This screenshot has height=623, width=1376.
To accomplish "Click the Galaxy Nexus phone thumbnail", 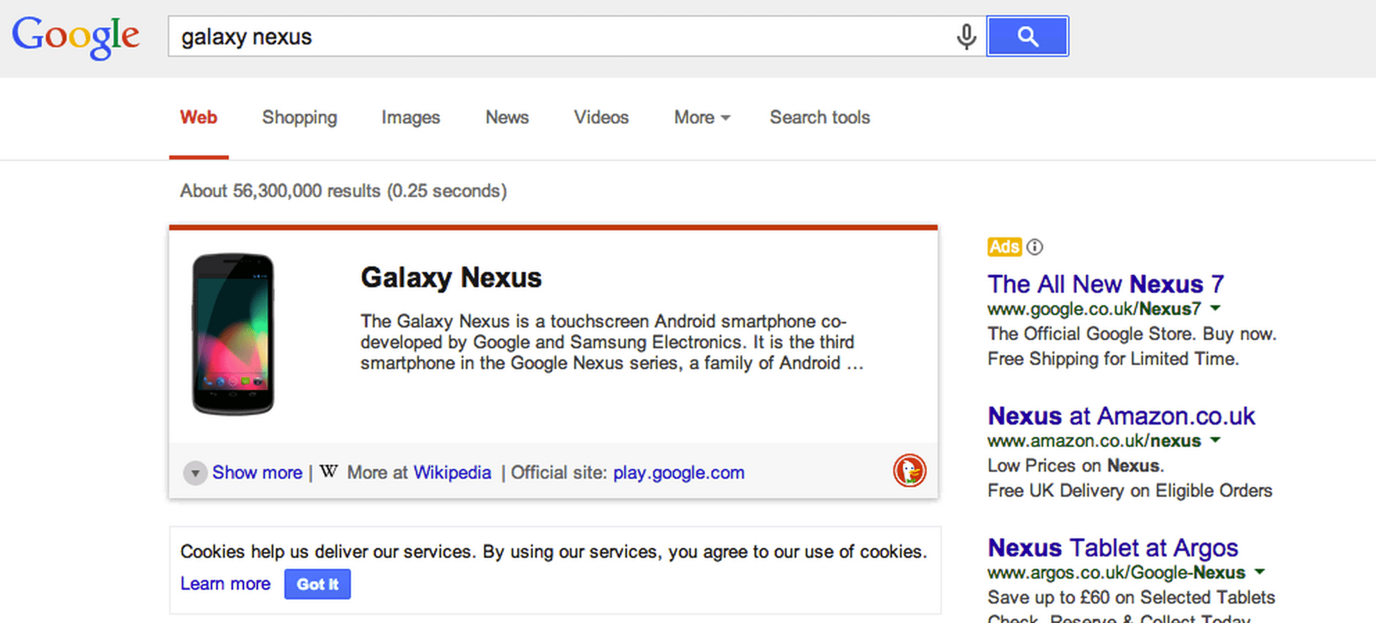I will 233,334.
